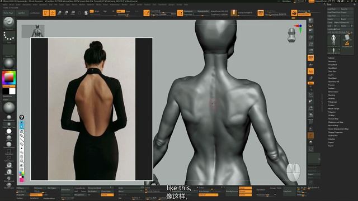Expand the ArrayMesh subpalette

tap(333, 65)
